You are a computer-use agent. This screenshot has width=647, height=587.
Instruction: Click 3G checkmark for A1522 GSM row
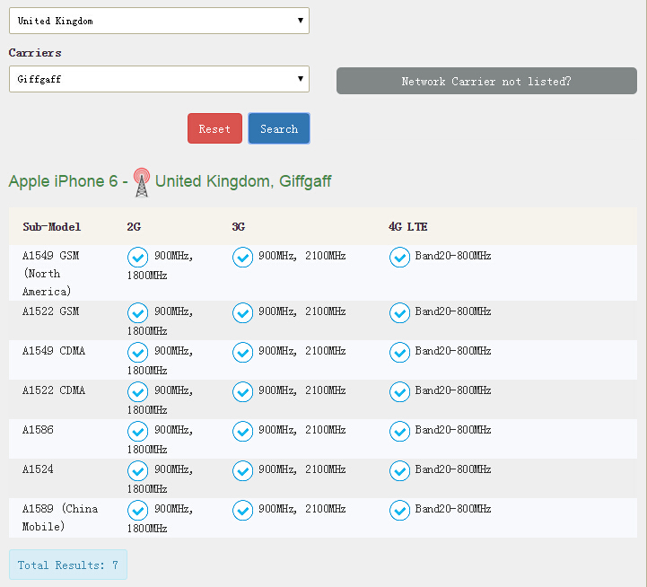(x=242, y=313)
